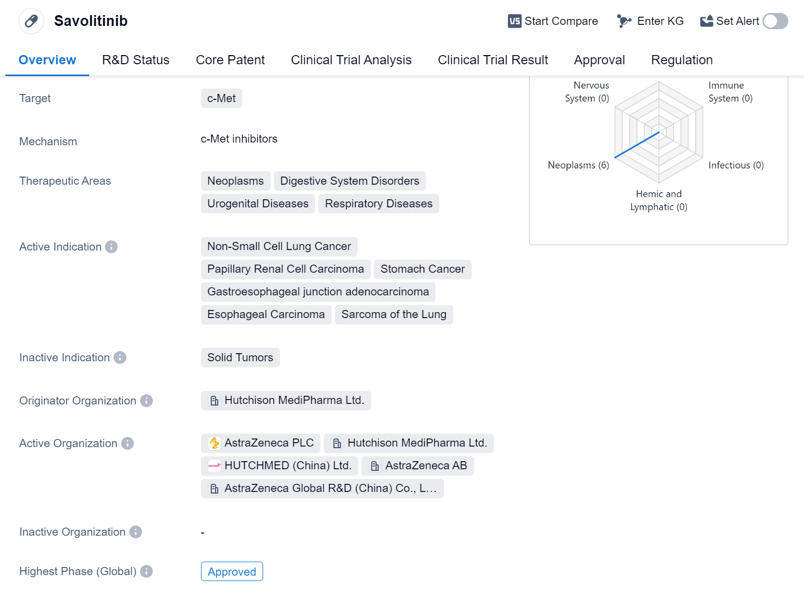Toggle the Set Alert switch on
The height and width of the screenshot is (594, 804).
(x=775, y=21)
